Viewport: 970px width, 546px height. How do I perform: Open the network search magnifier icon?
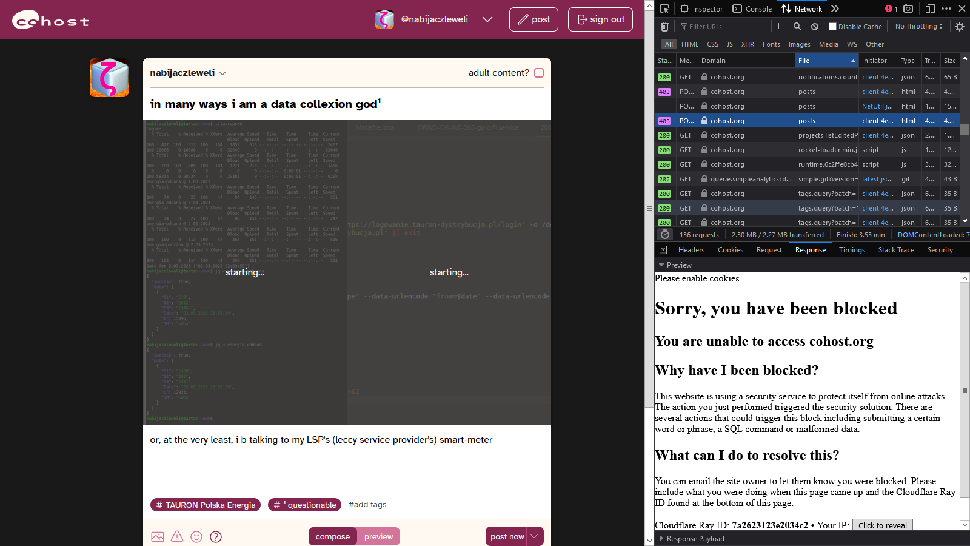[x=798, y=27]
